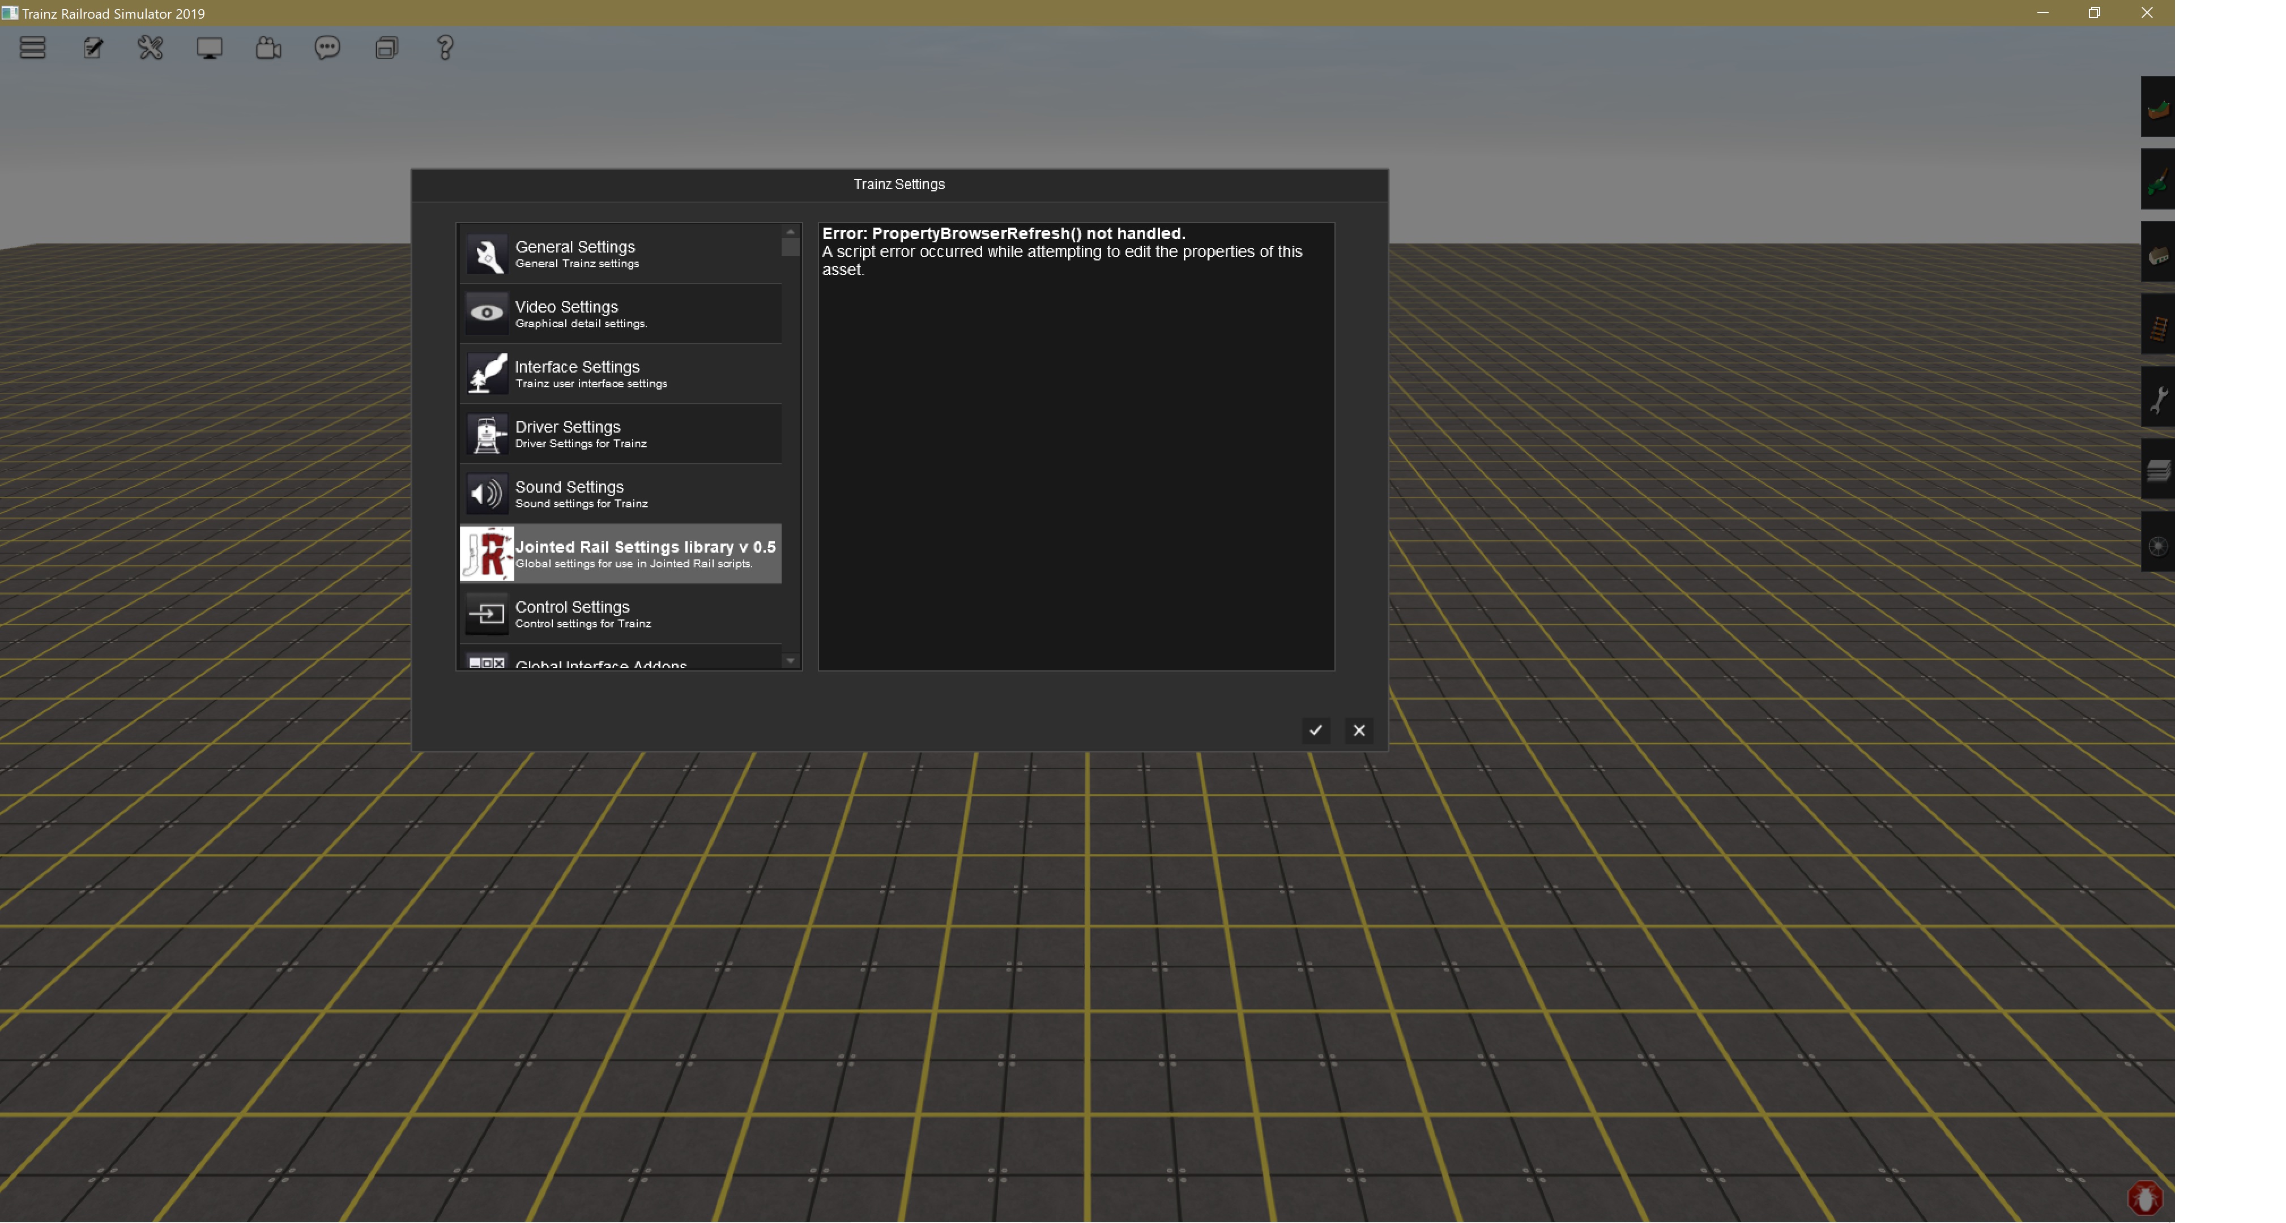Confirm settings with the checkmark button
Screen dimensions: 2286x1223
click(1316, 731)
